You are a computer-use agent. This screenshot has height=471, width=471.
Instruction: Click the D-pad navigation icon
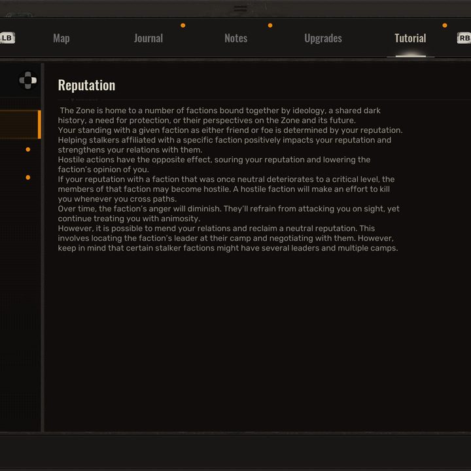tap(28, 80)
